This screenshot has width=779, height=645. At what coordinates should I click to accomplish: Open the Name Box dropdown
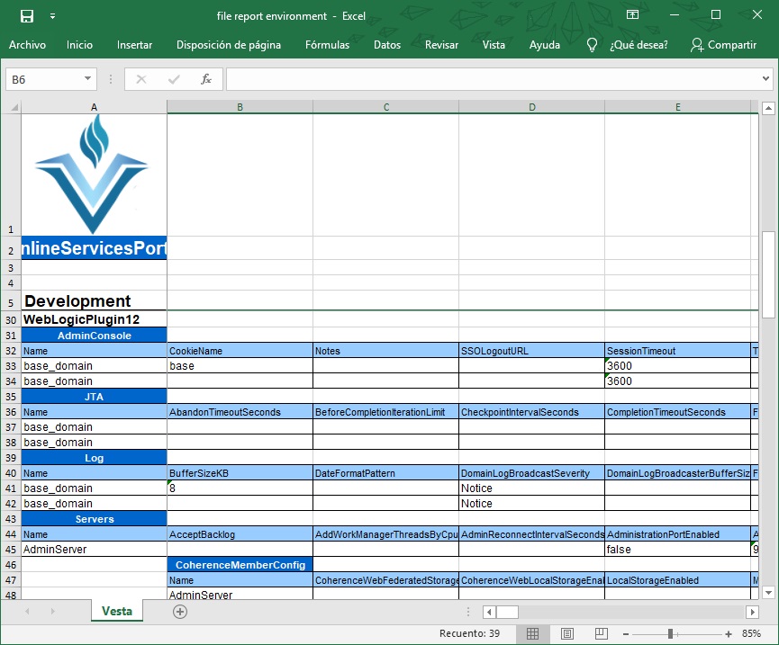[86, 78]
